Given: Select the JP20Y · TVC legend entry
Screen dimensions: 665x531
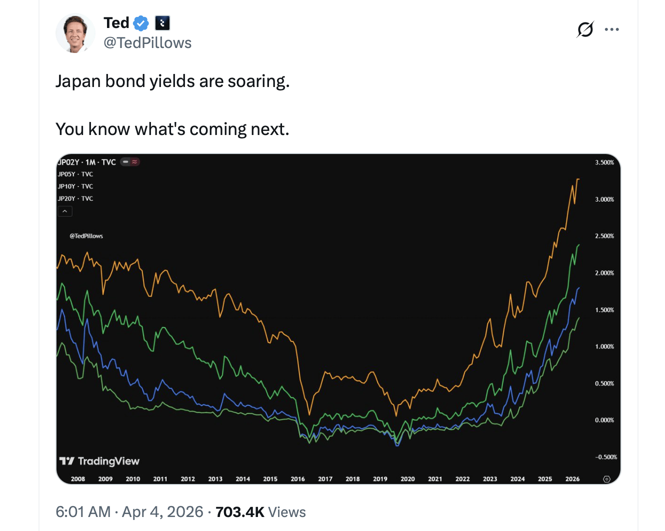Looking at the screenshot, I should [75, 198].
